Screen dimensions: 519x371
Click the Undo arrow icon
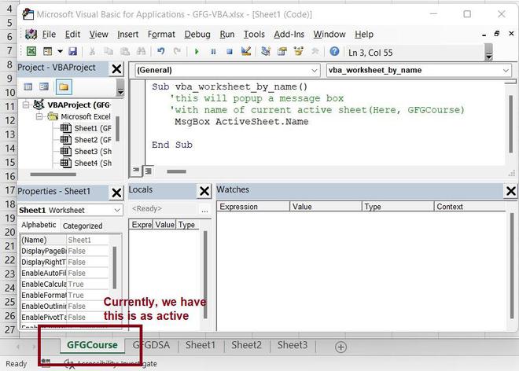tap(161, 51)
